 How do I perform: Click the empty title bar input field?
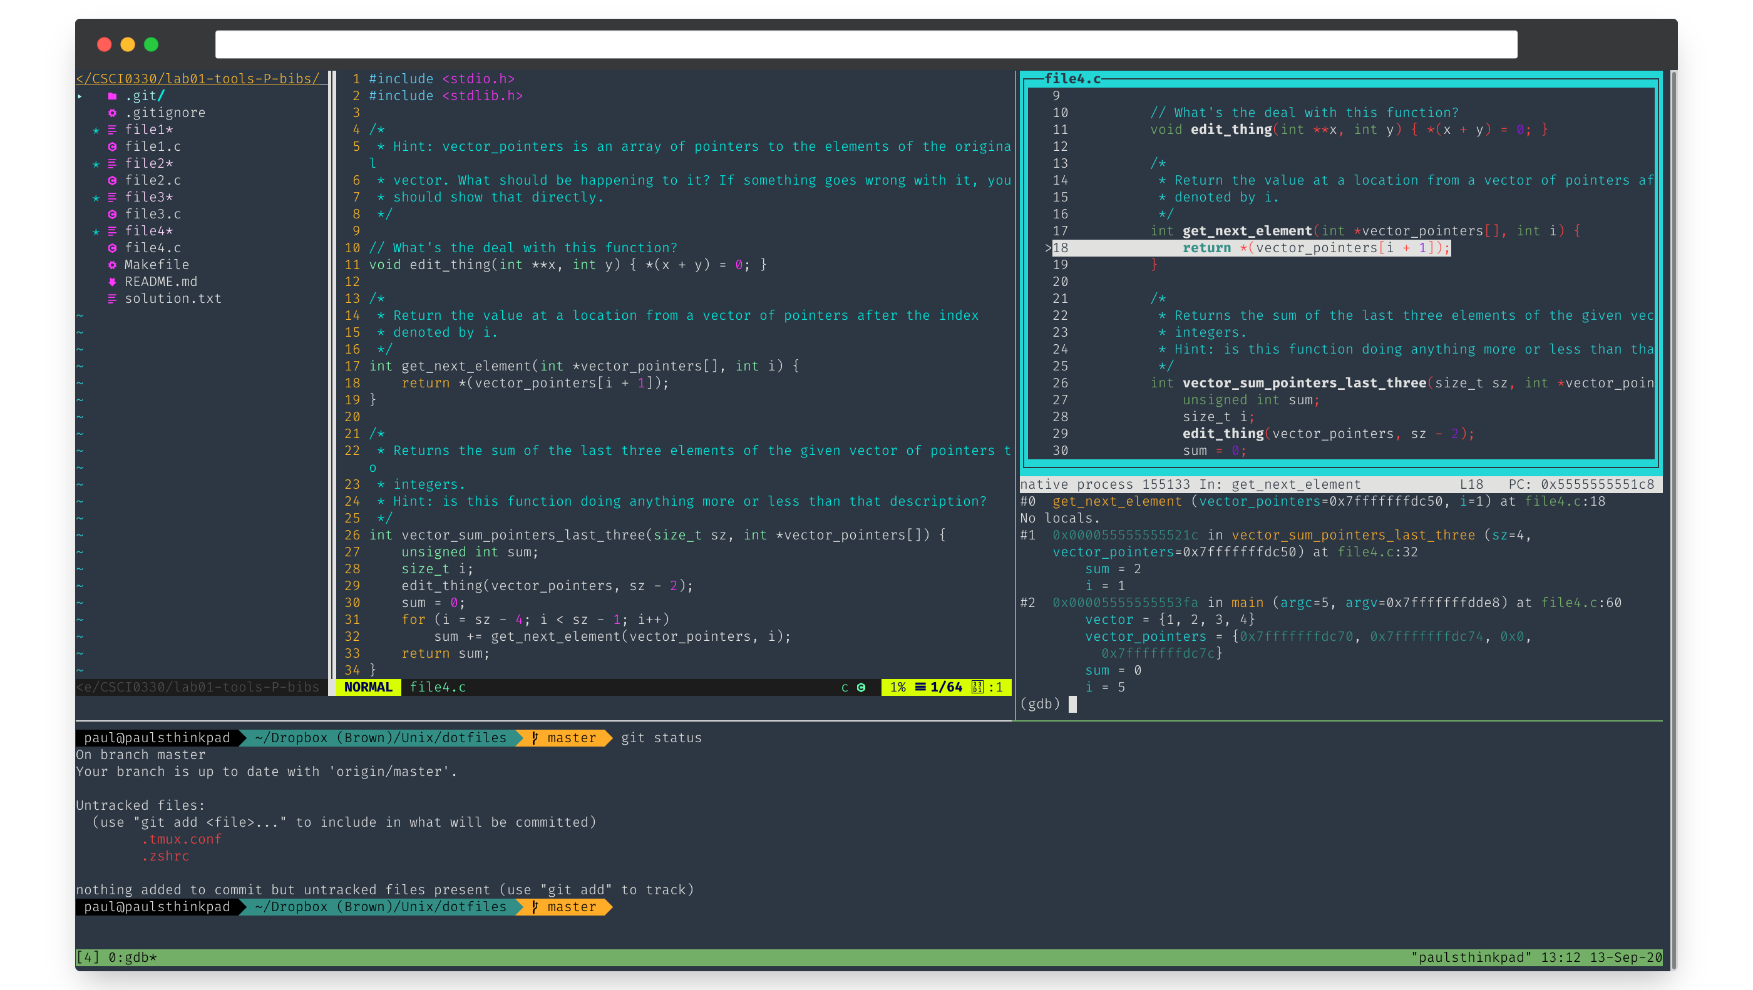coord(866,44)
